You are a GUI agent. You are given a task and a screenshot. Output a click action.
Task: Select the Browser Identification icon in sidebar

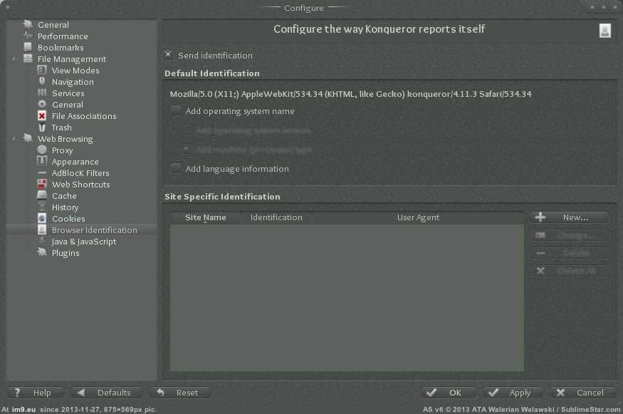[x=42, y=230]
